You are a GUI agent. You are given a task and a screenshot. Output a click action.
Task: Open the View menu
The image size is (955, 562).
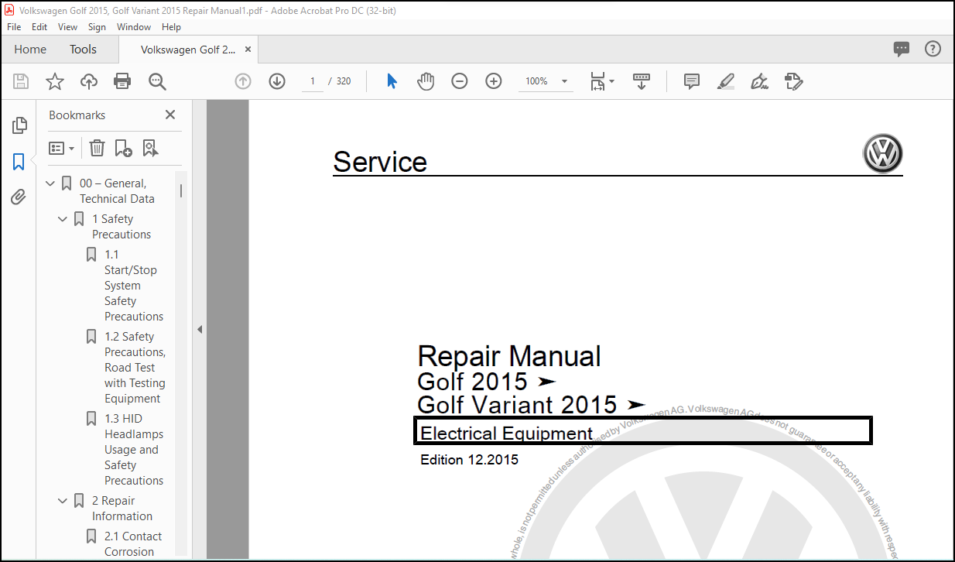[x=68, y=26]
